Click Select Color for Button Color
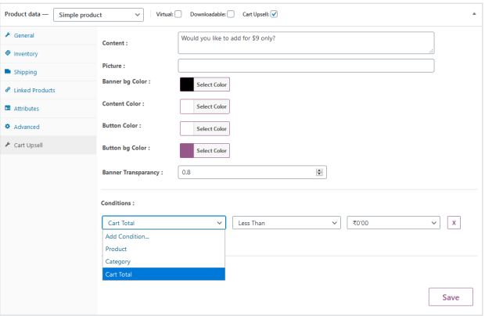 [x=211, y=128]
